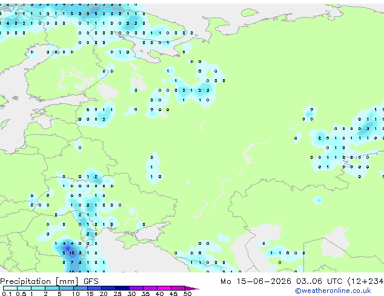Select the 0.5–1 mm legend swatch
This screenshot has height=296, width=384.
[x=24, y=288]
